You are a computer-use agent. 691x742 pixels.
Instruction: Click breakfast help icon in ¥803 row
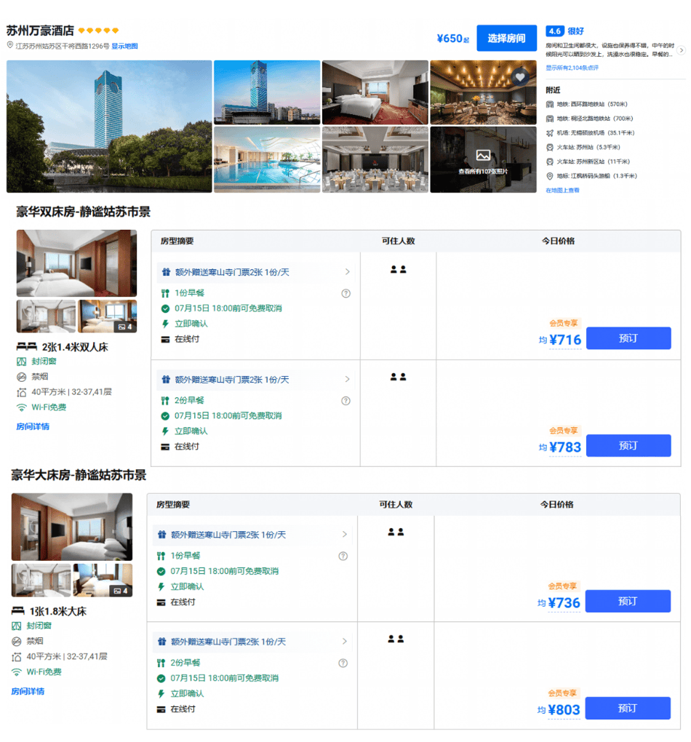point(343,663)
